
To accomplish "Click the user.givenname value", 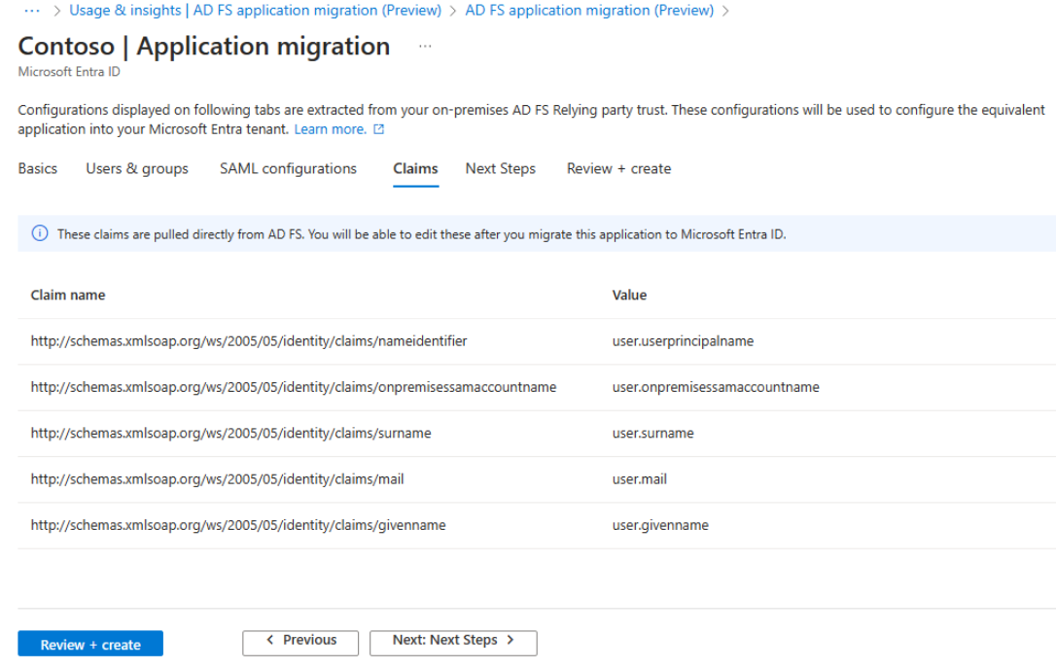I will coord(660,525).
